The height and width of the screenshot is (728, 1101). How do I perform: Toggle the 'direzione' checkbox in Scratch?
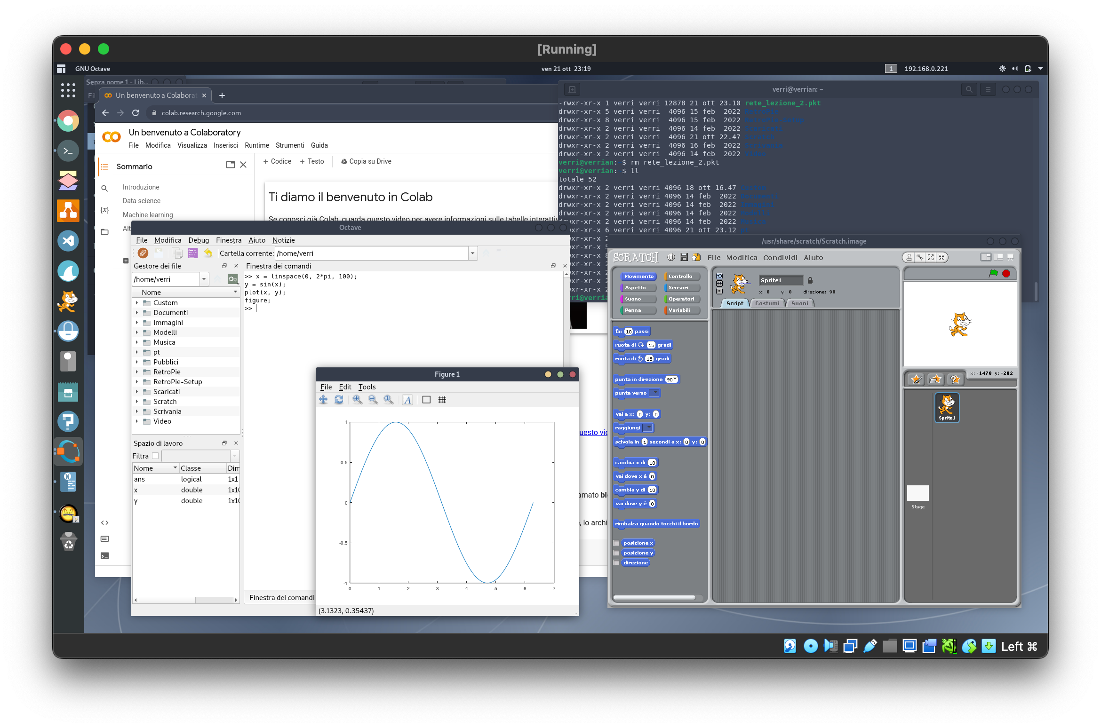tap(616, 563)
